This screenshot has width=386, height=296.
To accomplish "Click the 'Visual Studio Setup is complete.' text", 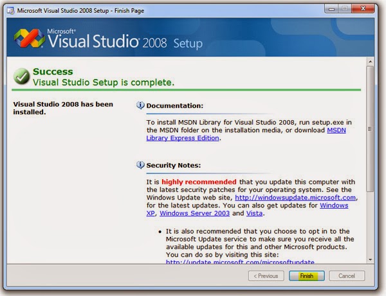I will [x=104, y=82].
